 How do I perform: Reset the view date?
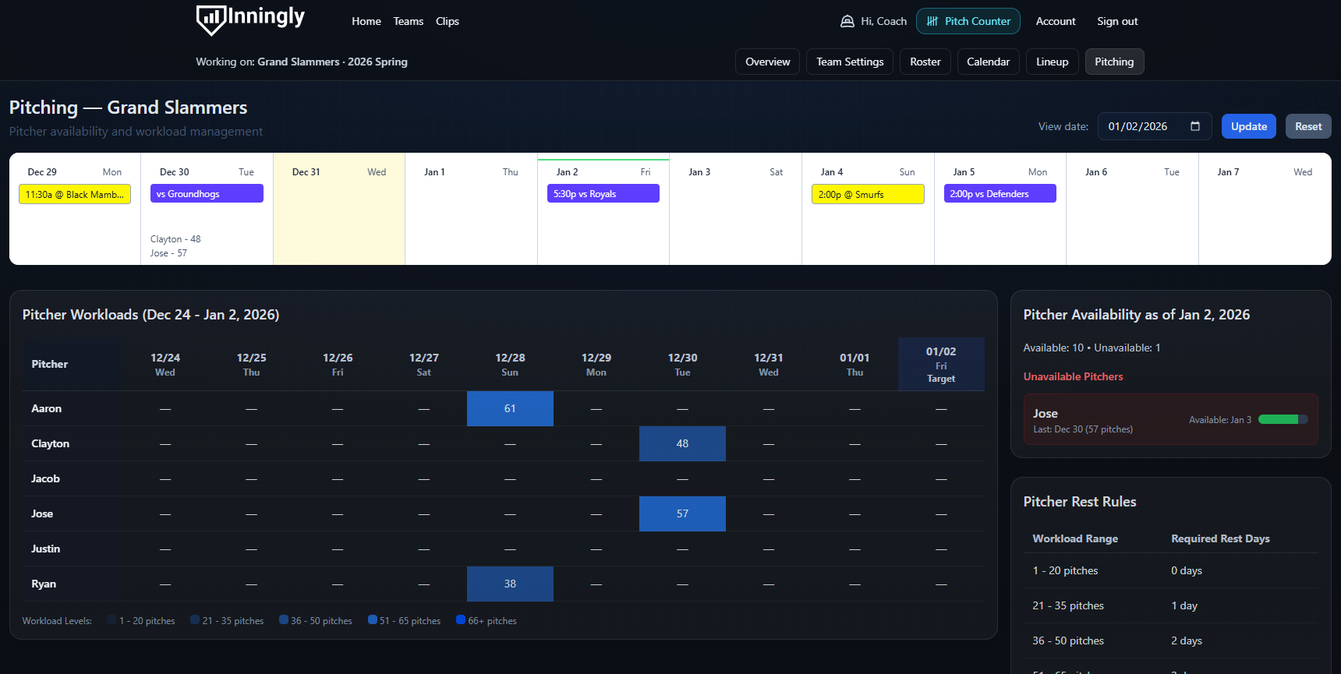pyautogui.click(x=1307, y=126)
